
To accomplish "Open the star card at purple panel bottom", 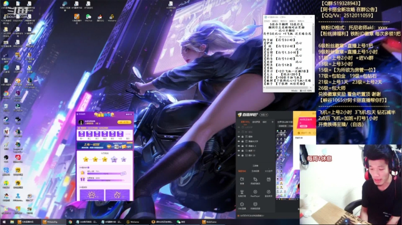I will coord(92,195).
